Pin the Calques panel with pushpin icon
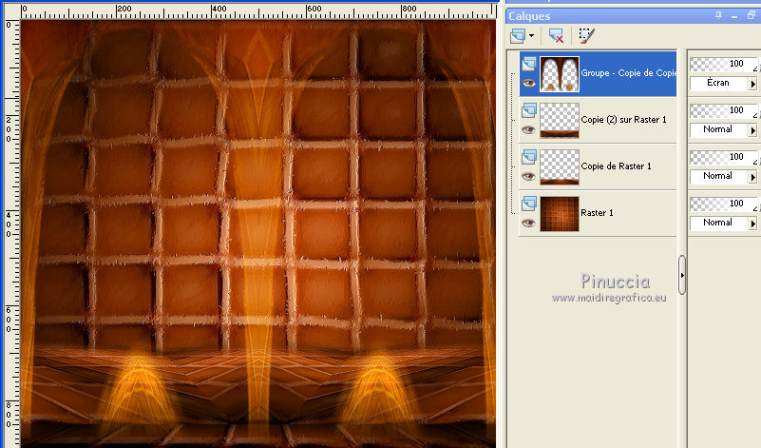The image size is (761, 448). pyautogui.click(x=718, y=15)
